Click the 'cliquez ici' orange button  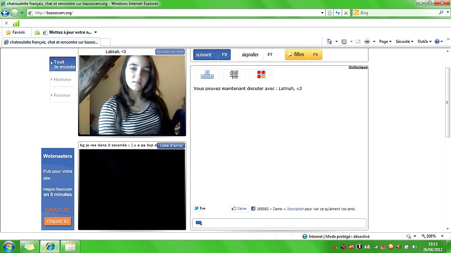(58, 221)
